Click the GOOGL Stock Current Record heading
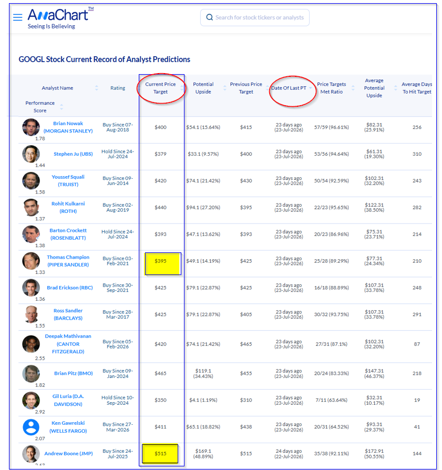This screenshot has width=442, height=470. 104,59
